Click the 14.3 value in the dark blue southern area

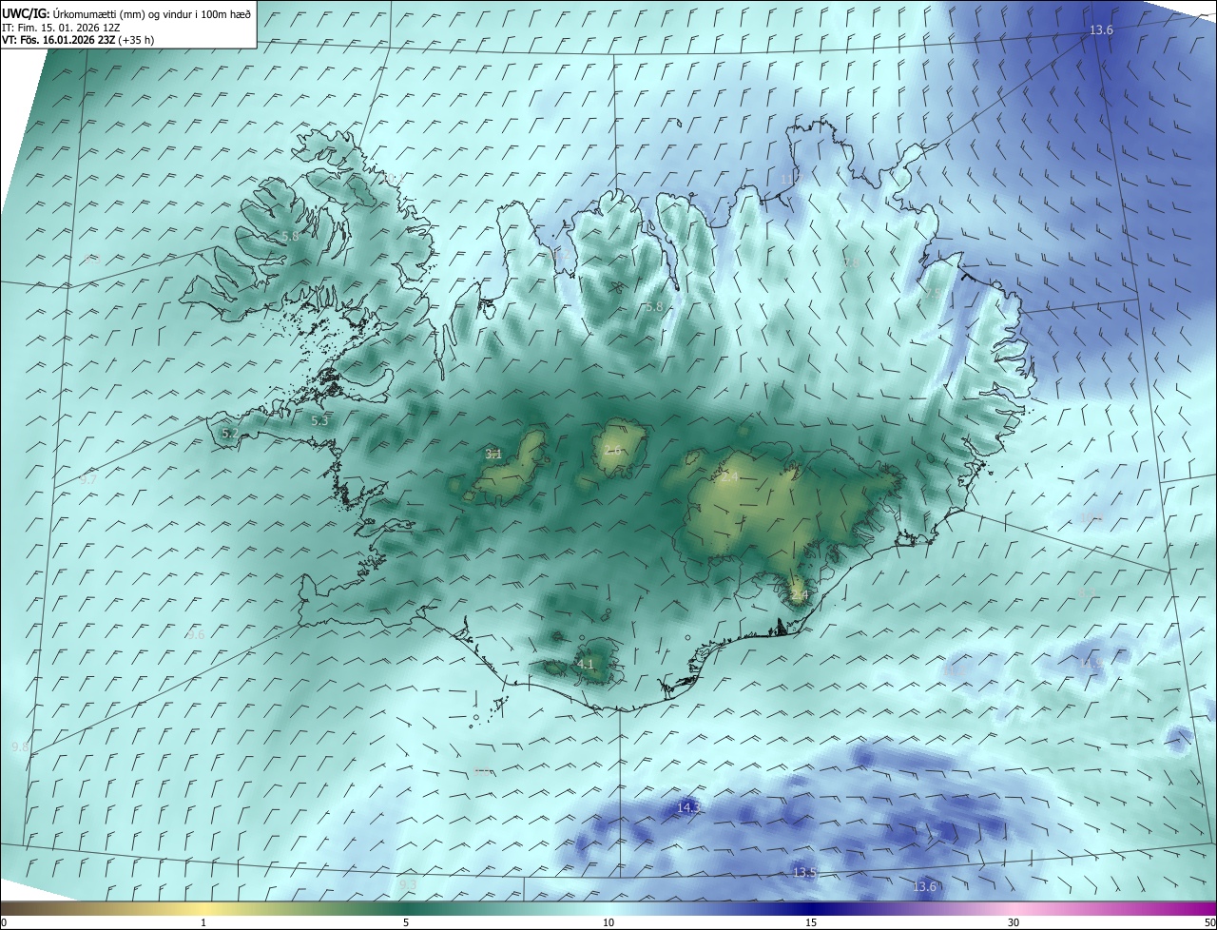(688, 807)
